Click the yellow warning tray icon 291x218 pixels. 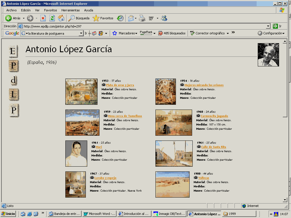click(276, 214)
